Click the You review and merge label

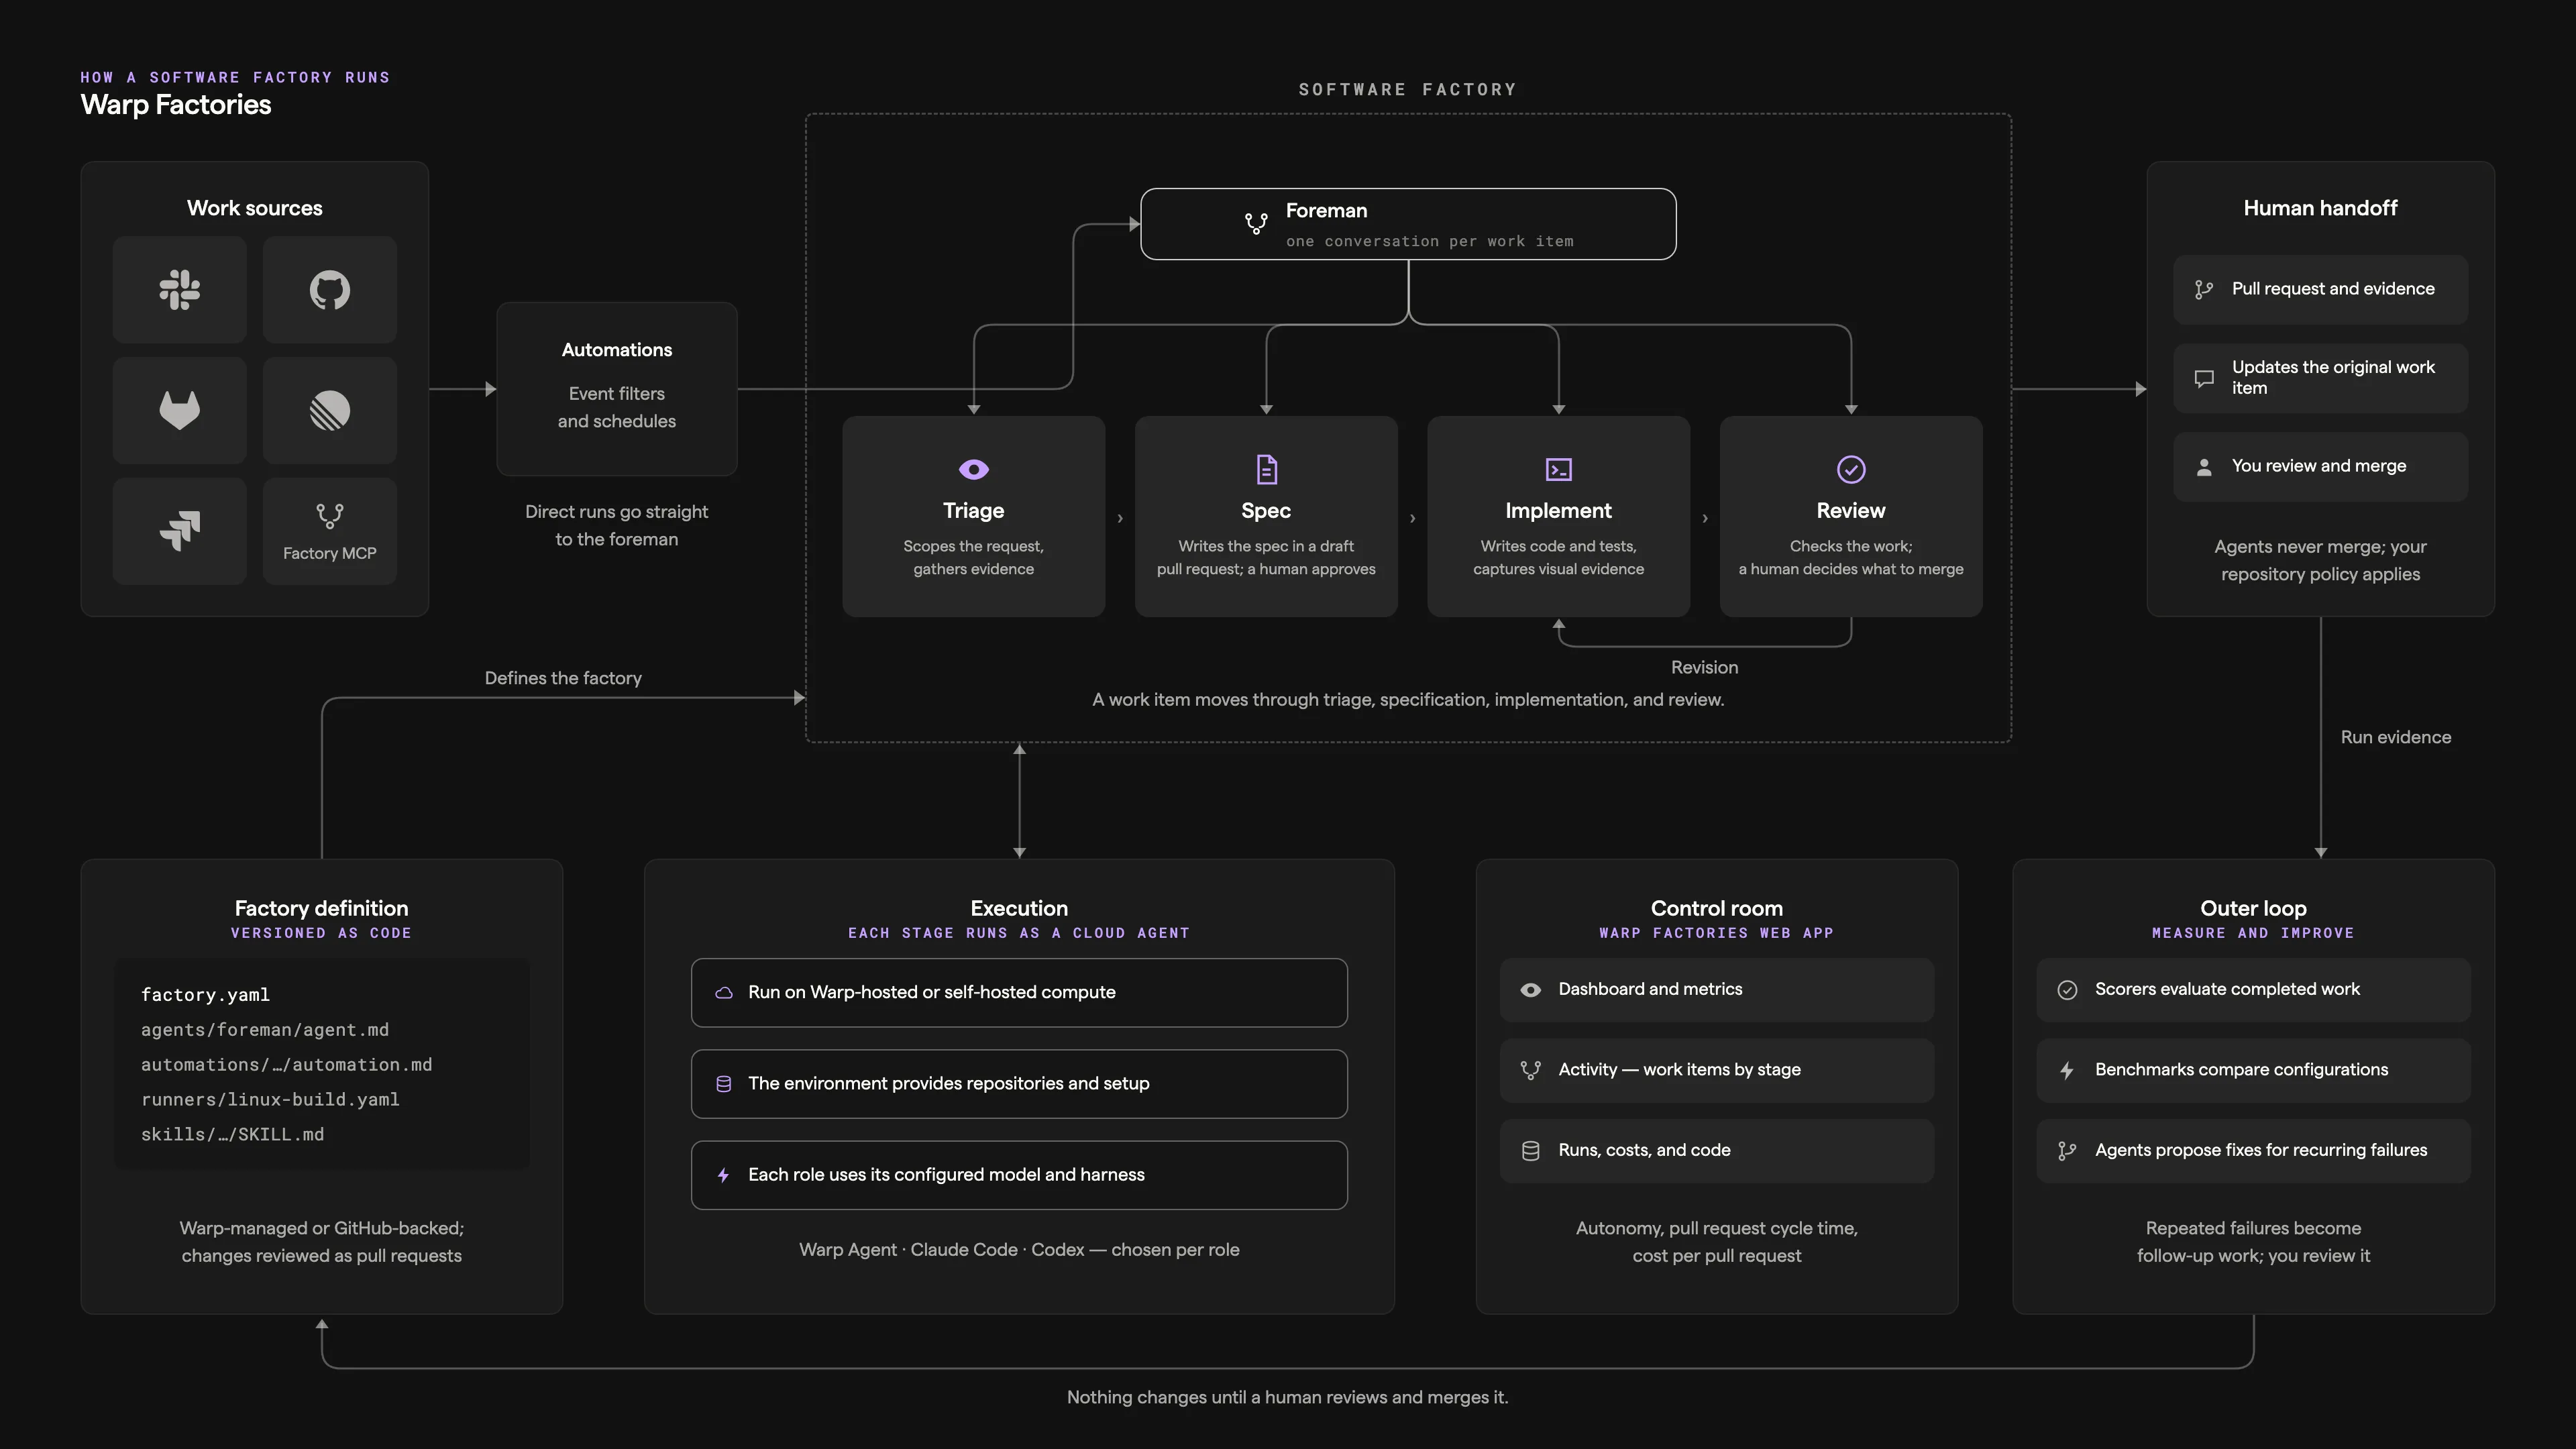click(2319, 466)
